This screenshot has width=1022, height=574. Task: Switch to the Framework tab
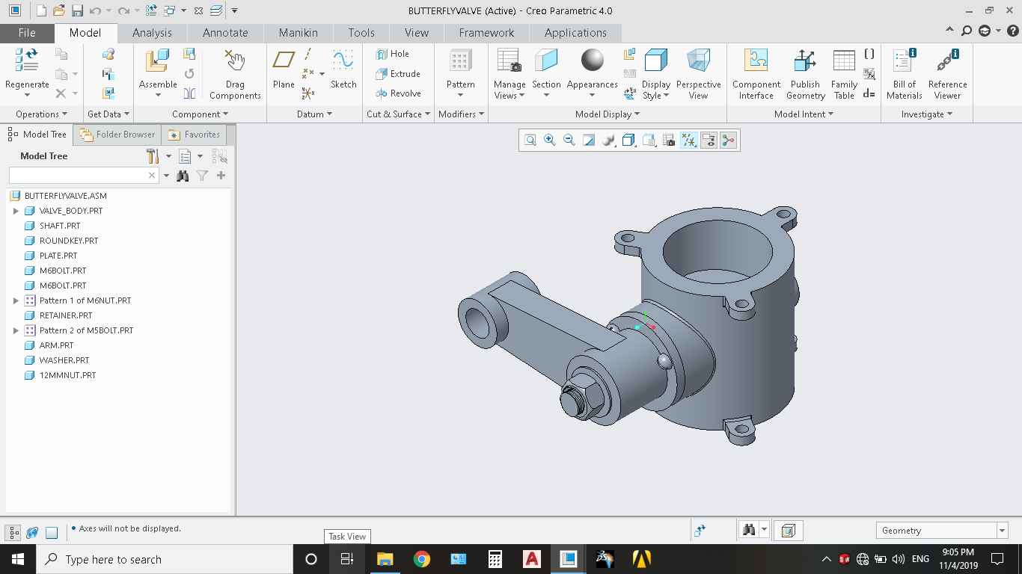(486, 33)
